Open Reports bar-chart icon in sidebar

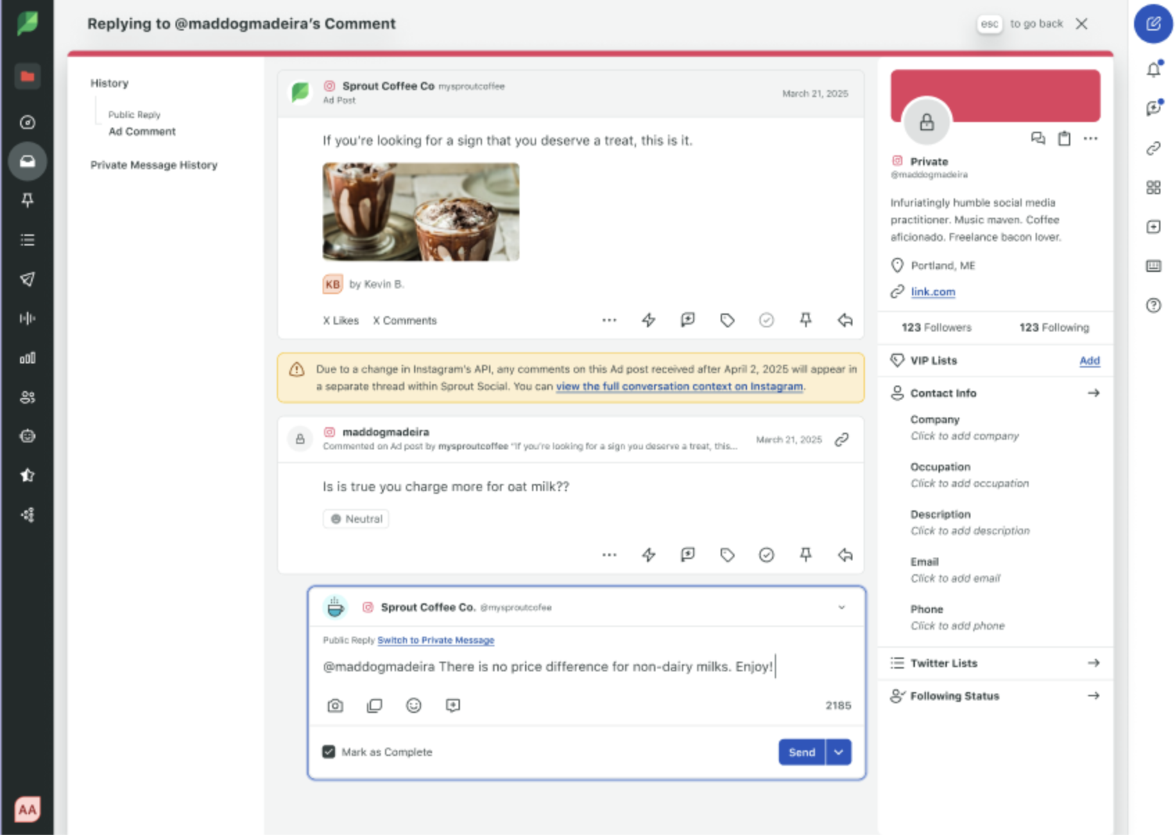[27, 358]
